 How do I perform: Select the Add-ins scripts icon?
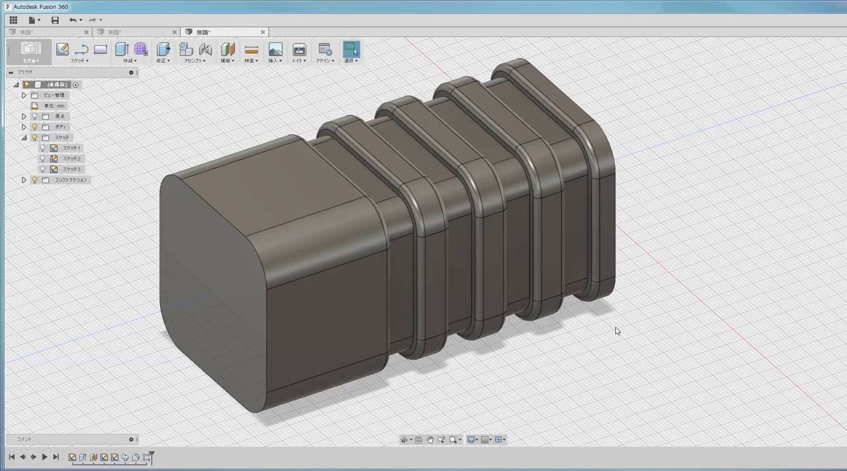click(324, 49)
